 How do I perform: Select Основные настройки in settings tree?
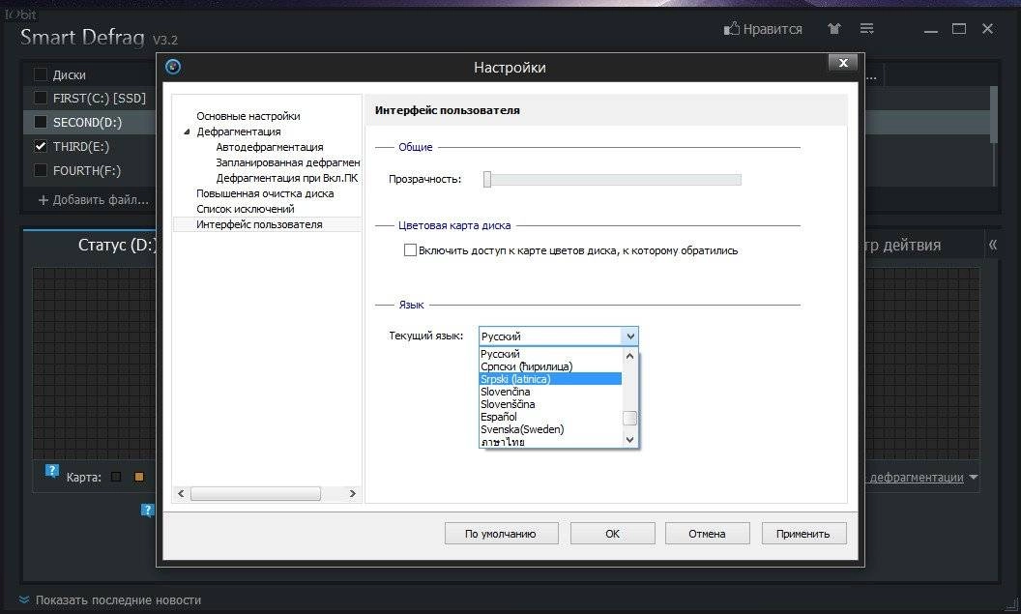tap(248, 116)
